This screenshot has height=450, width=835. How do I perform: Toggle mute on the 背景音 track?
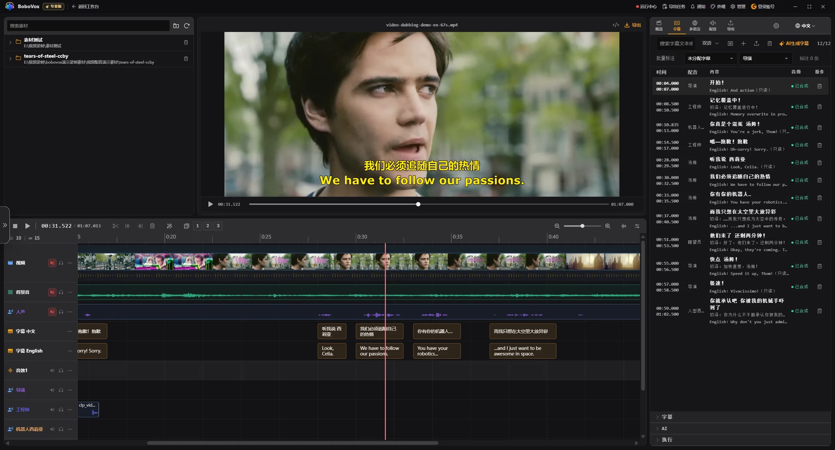pos(52,292)
